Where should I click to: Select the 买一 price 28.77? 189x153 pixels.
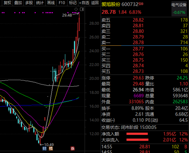pyautogui.click(x=138, y=49)
